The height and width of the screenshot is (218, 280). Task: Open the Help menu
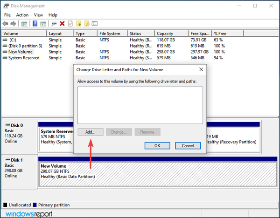tap(53, 15)
